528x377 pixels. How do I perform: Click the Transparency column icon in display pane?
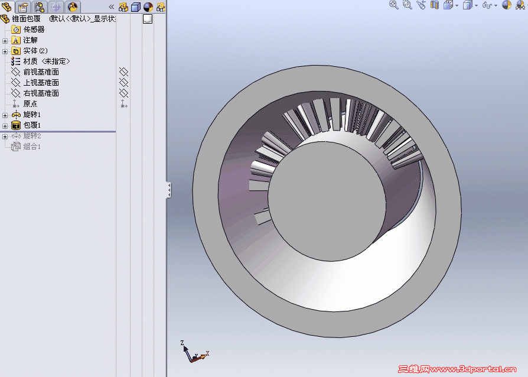click(161, 6)
